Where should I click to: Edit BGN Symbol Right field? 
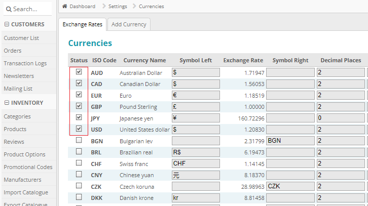point(290,141)
